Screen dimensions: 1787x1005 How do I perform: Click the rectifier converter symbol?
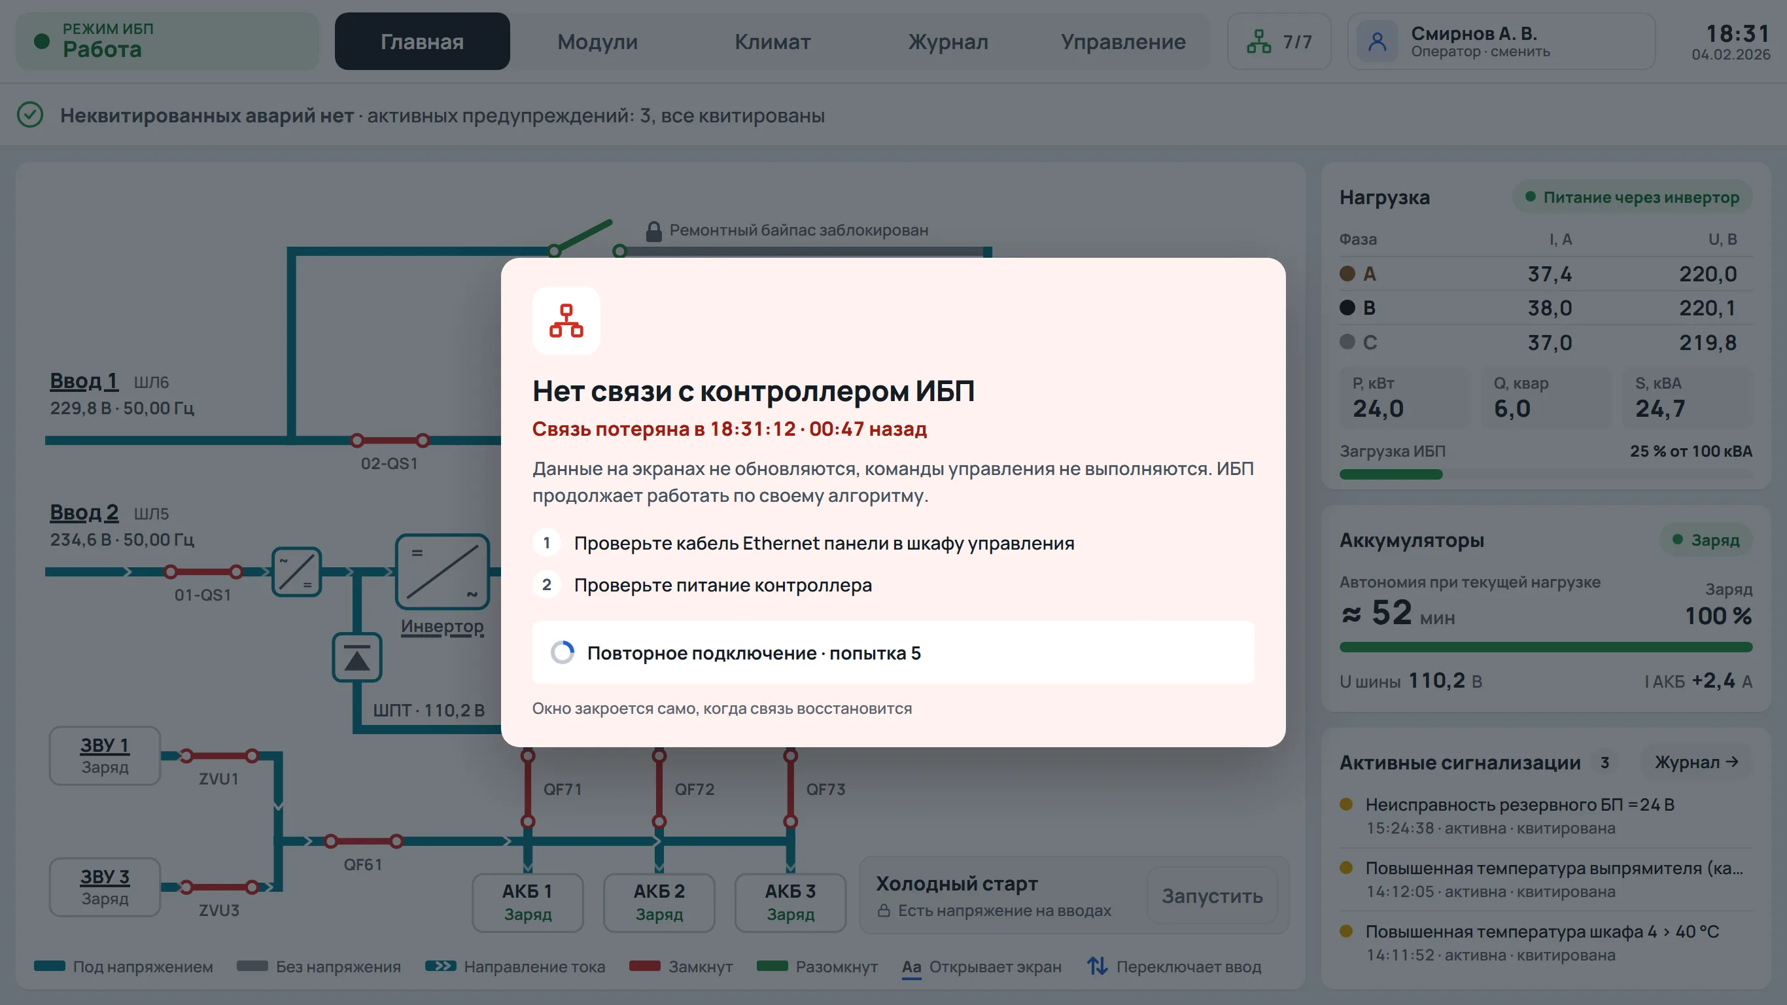[297, 572]
